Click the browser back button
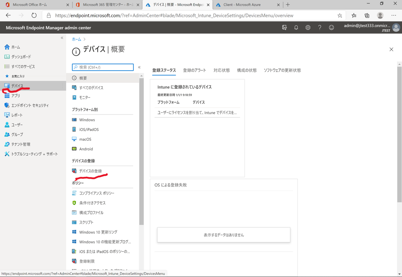 [x=8, y=15]
